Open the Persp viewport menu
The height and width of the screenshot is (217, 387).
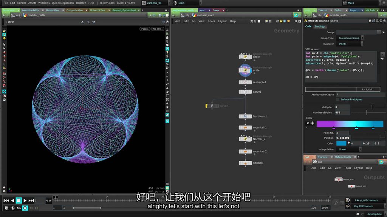click(x=145, y=29)
